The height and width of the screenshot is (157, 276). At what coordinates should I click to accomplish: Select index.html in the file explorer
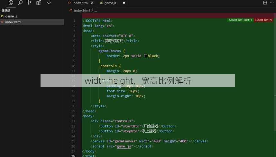(32, 22)
